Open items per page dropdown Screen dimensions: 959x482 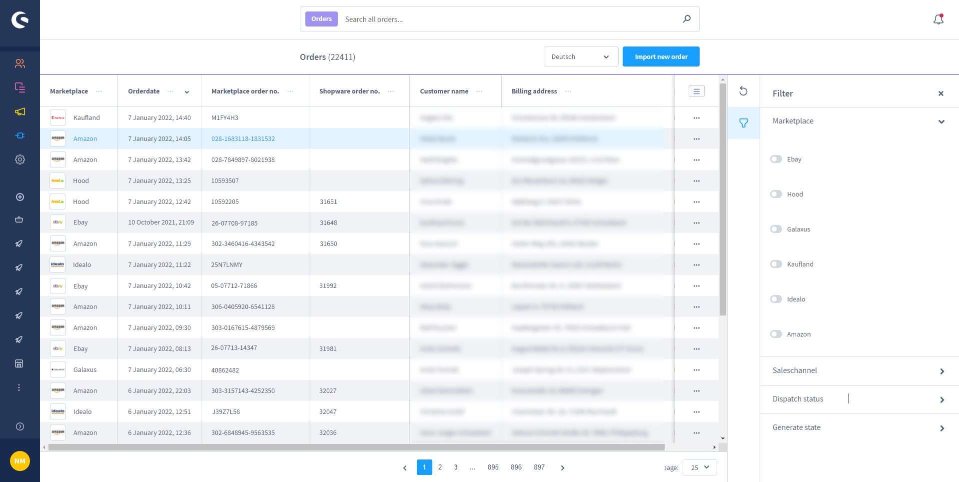700,467
